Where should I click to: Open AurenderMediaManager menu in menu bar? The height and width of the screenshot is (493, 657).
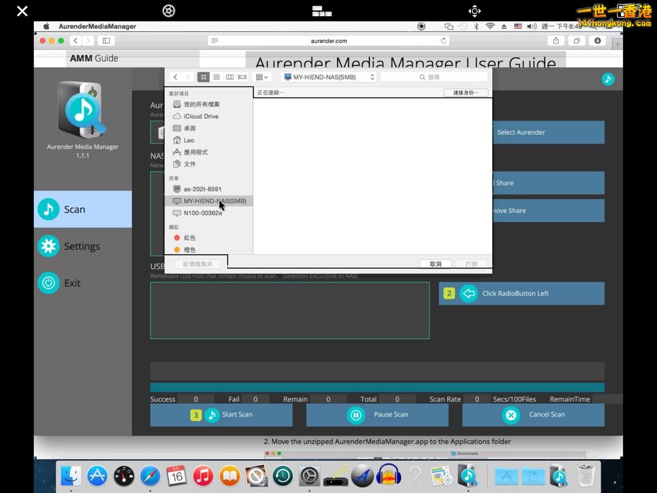[98, 26]
